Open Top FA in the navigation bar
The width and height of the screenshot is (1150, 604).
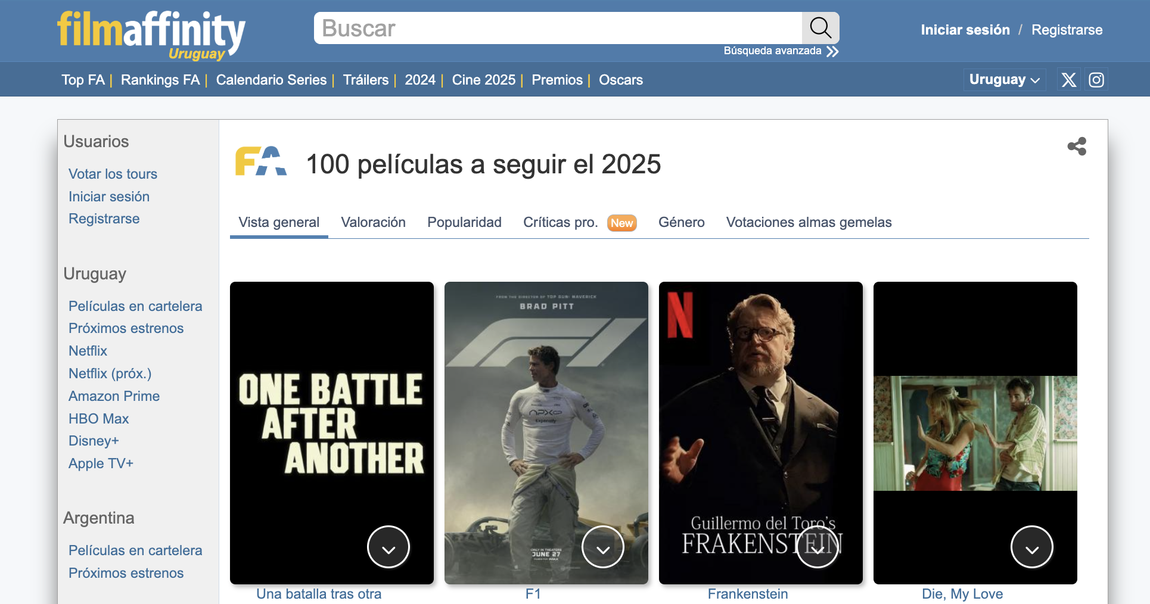point(83,80)
